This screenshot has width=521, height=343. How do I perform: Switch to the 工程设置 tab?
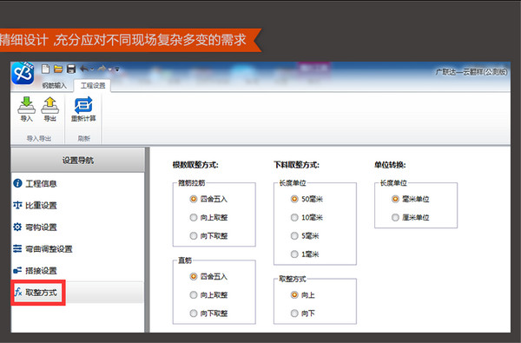pyautogui.click(x=93, y=86)
